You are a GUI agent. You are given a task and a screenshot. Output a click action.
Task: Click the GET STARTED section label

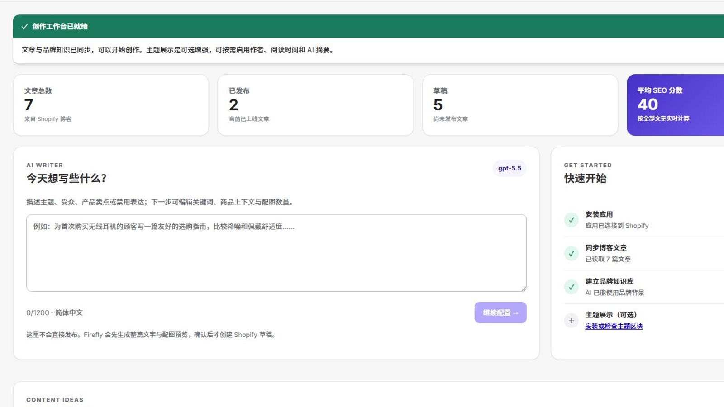[588, 165]
